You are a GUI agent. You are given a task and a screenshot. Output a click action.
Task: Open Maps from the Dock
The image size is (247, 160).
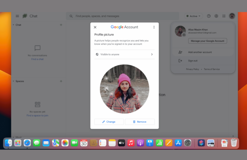click(56, 143)
